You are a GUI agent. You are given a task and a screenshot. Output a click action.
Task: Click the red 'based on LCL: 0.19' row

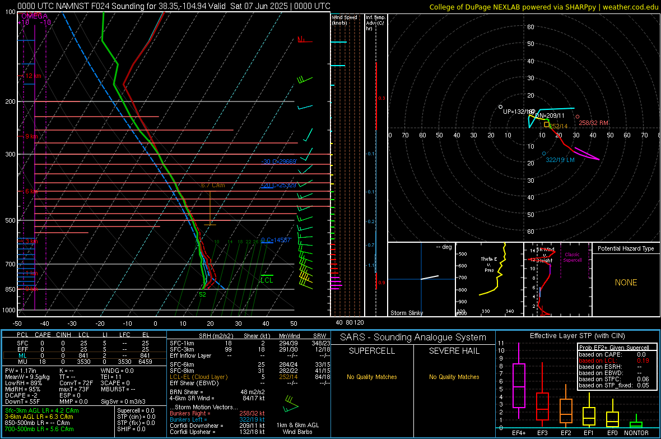pyautogui.click(x=614, y=361)
